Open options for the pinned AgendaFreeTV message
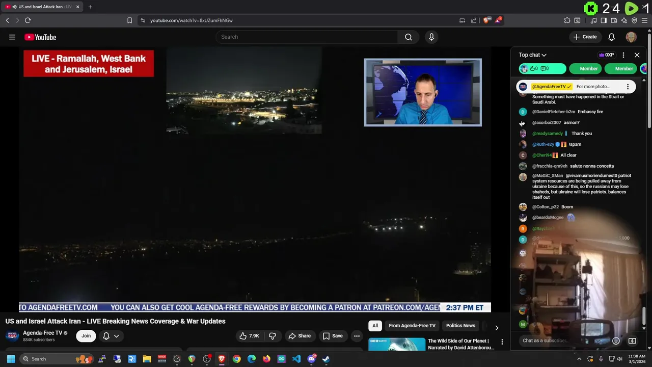652x367 pixels. [x=628, y=87]
